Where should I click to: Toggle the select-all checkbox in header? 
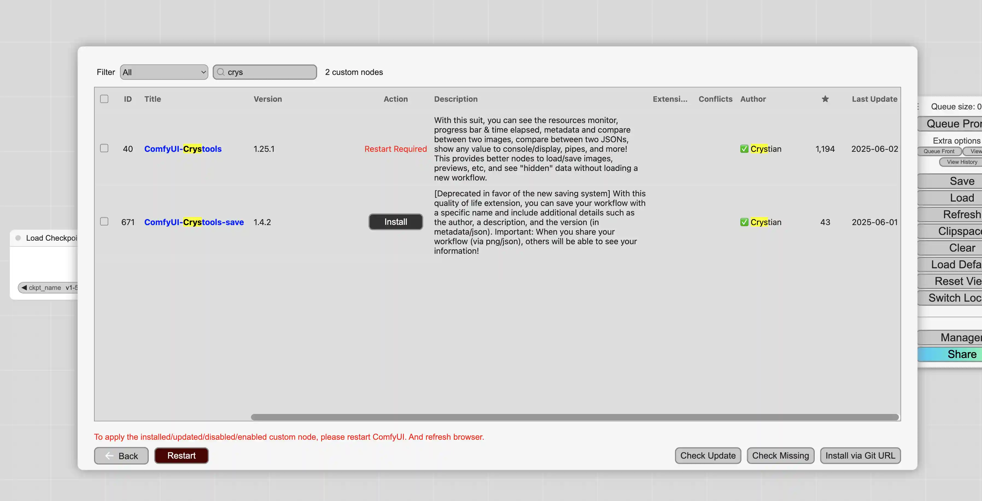coord(104,99)
